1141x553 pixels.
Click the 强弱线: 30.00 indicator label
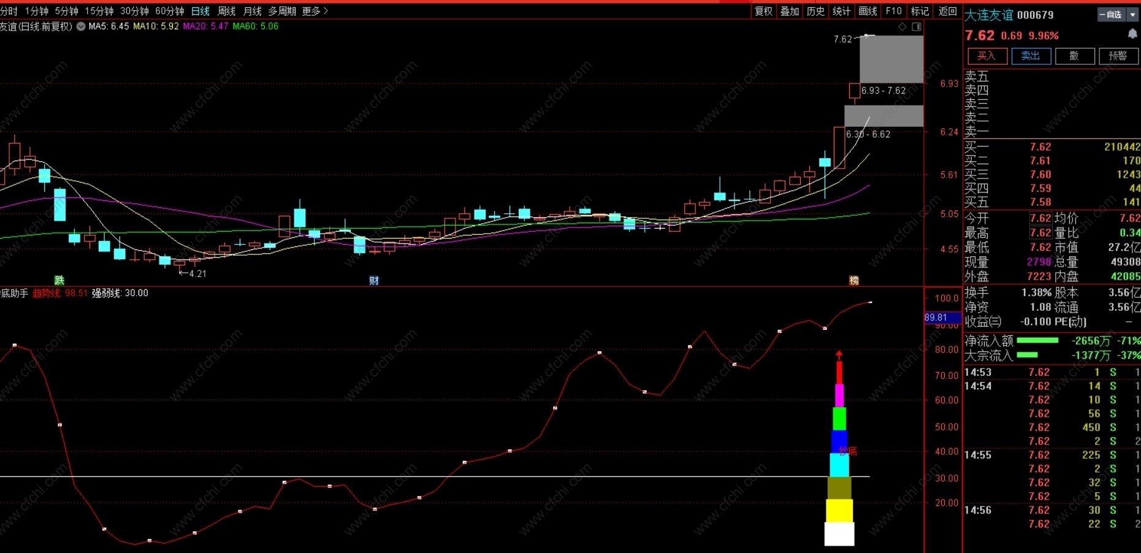click(x=120, y=293)
